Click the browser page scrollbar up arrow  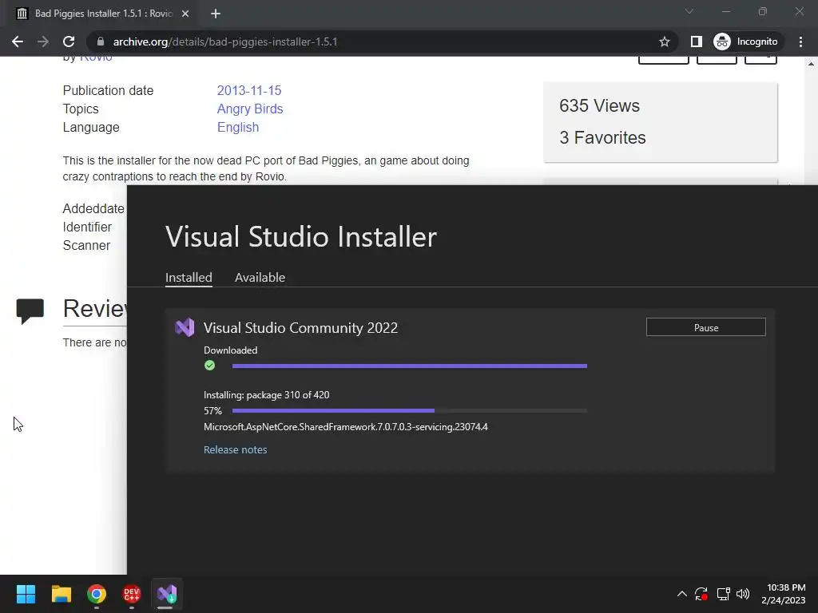[811, 64]
